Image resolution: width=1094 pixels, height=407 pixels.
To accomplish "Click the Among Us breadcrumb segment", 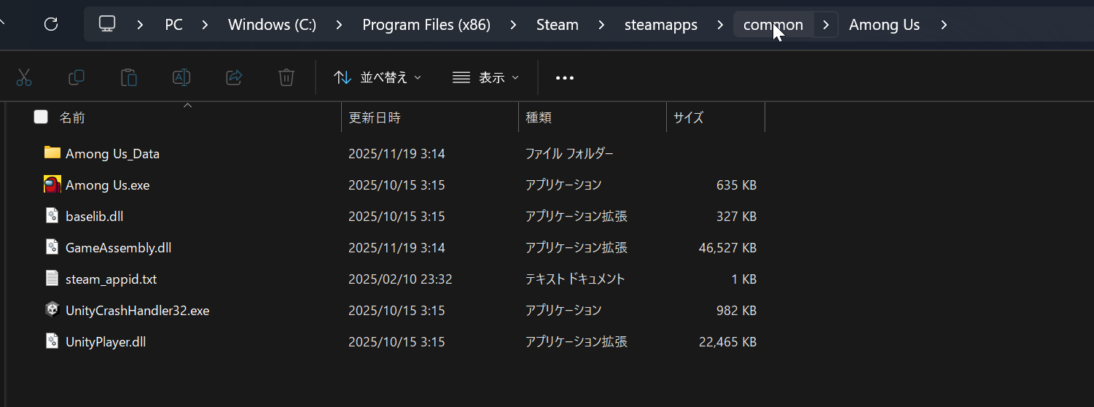I will (884, 25).
